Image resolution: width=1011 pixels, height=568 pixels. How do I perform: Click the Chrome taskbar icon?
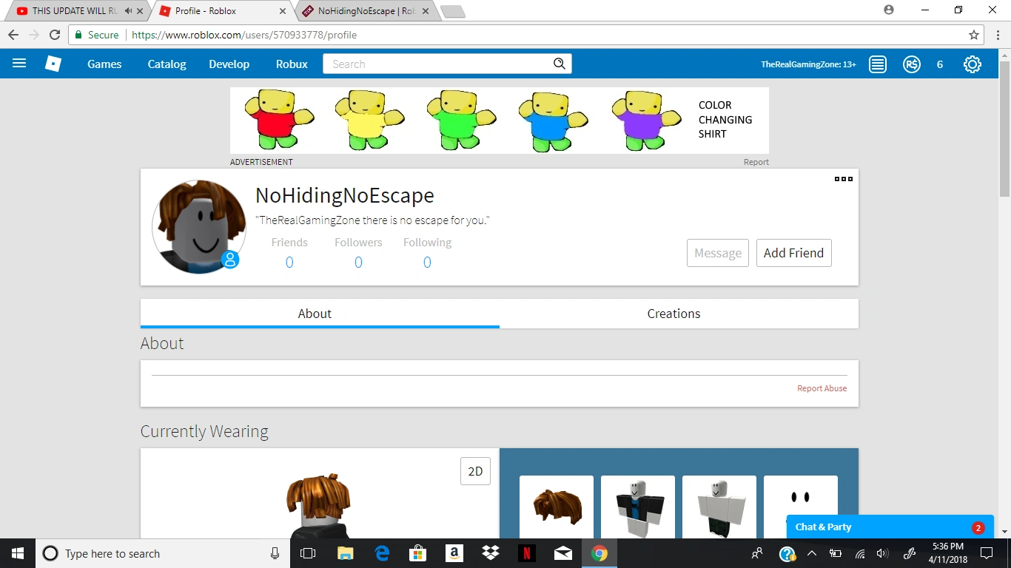click(599, 553)
